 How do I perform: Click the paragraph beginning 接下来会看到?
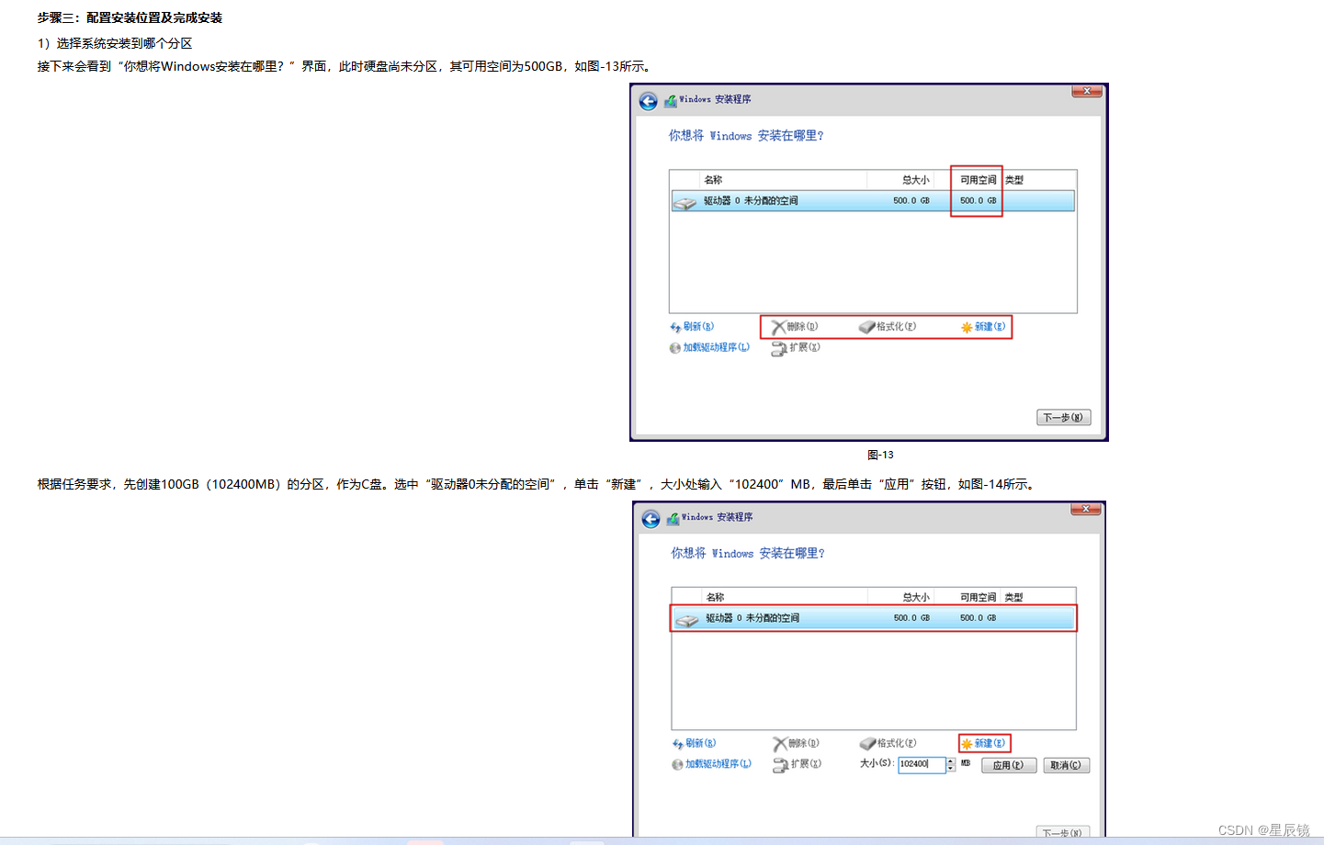346,66
